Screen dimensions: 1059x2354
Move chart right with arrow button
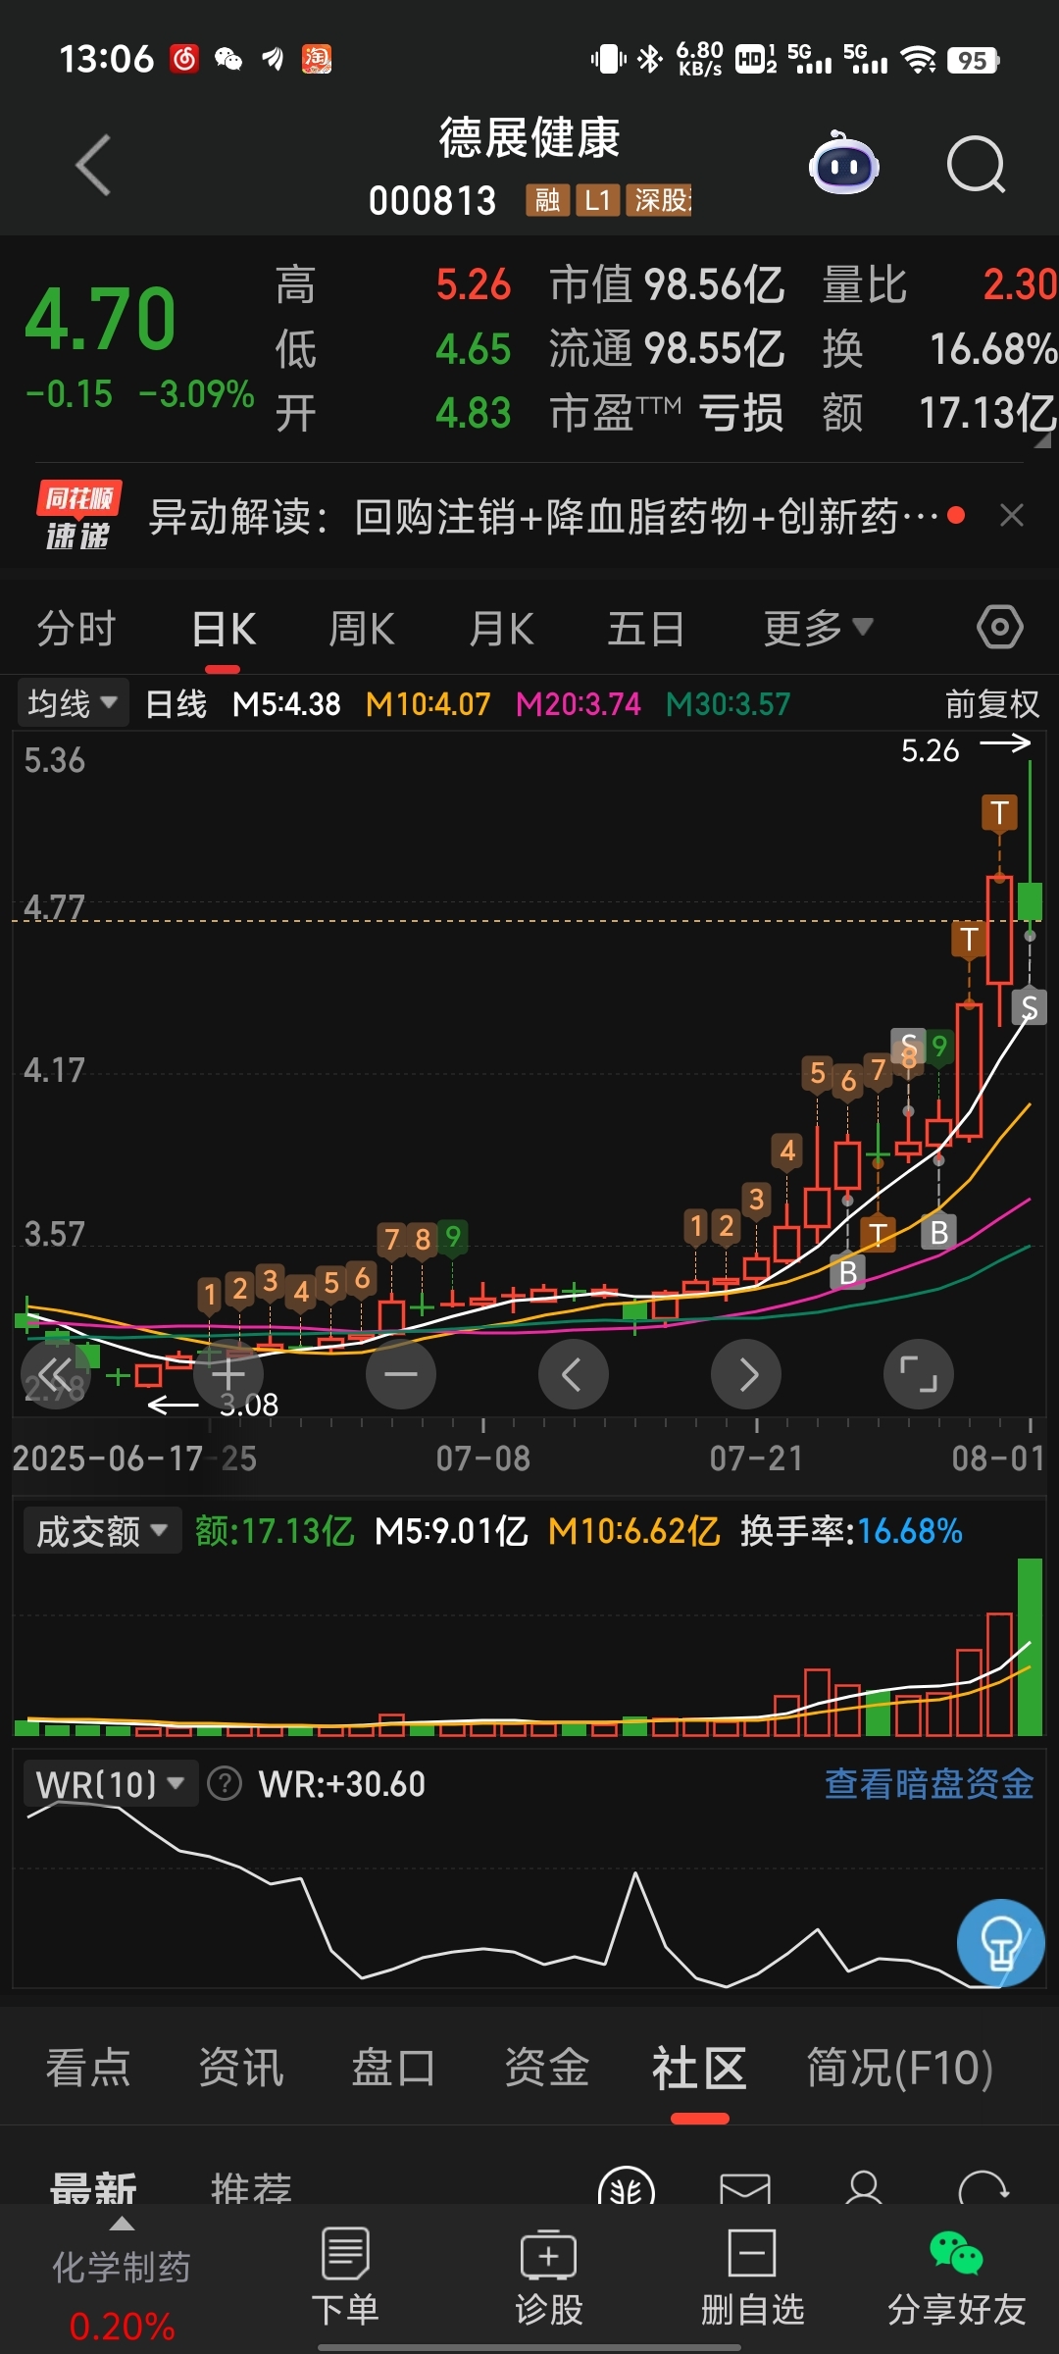(746, 1374)
